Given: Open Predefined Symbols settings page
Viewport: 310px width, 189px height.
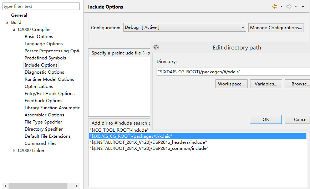Looking at the screenshot, I should point(45,58).
